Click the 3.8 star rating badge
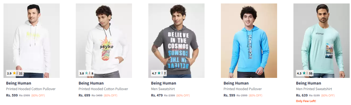The image size is (351, 105). (x=87, y=73)
